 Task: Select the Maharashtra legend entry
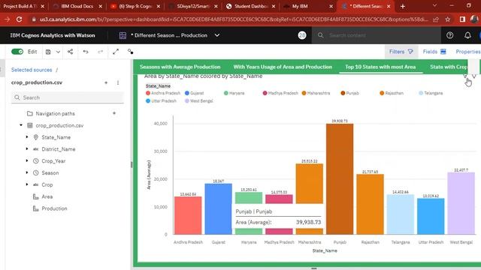click(316, 93)
